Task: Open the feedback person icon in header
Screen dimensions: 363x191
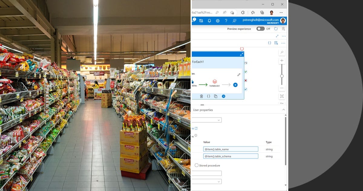Action: pos(234,21)
